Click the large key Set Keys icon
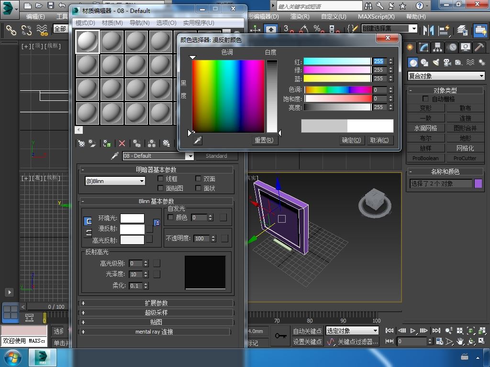Viewport: 490px width, 367px height. (281, 336)
